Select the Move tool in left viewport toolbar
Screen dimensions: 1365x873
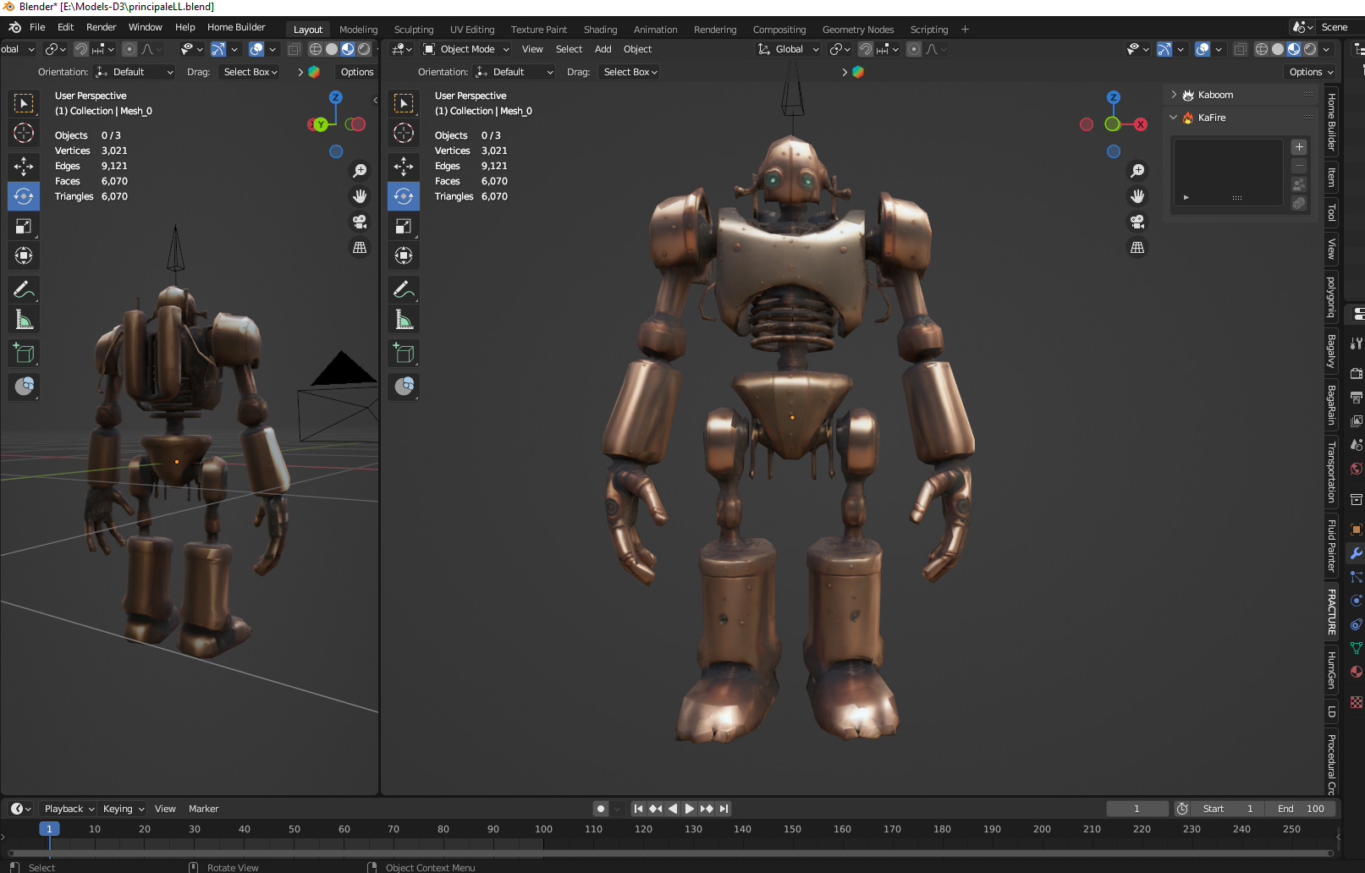(24, 166)
